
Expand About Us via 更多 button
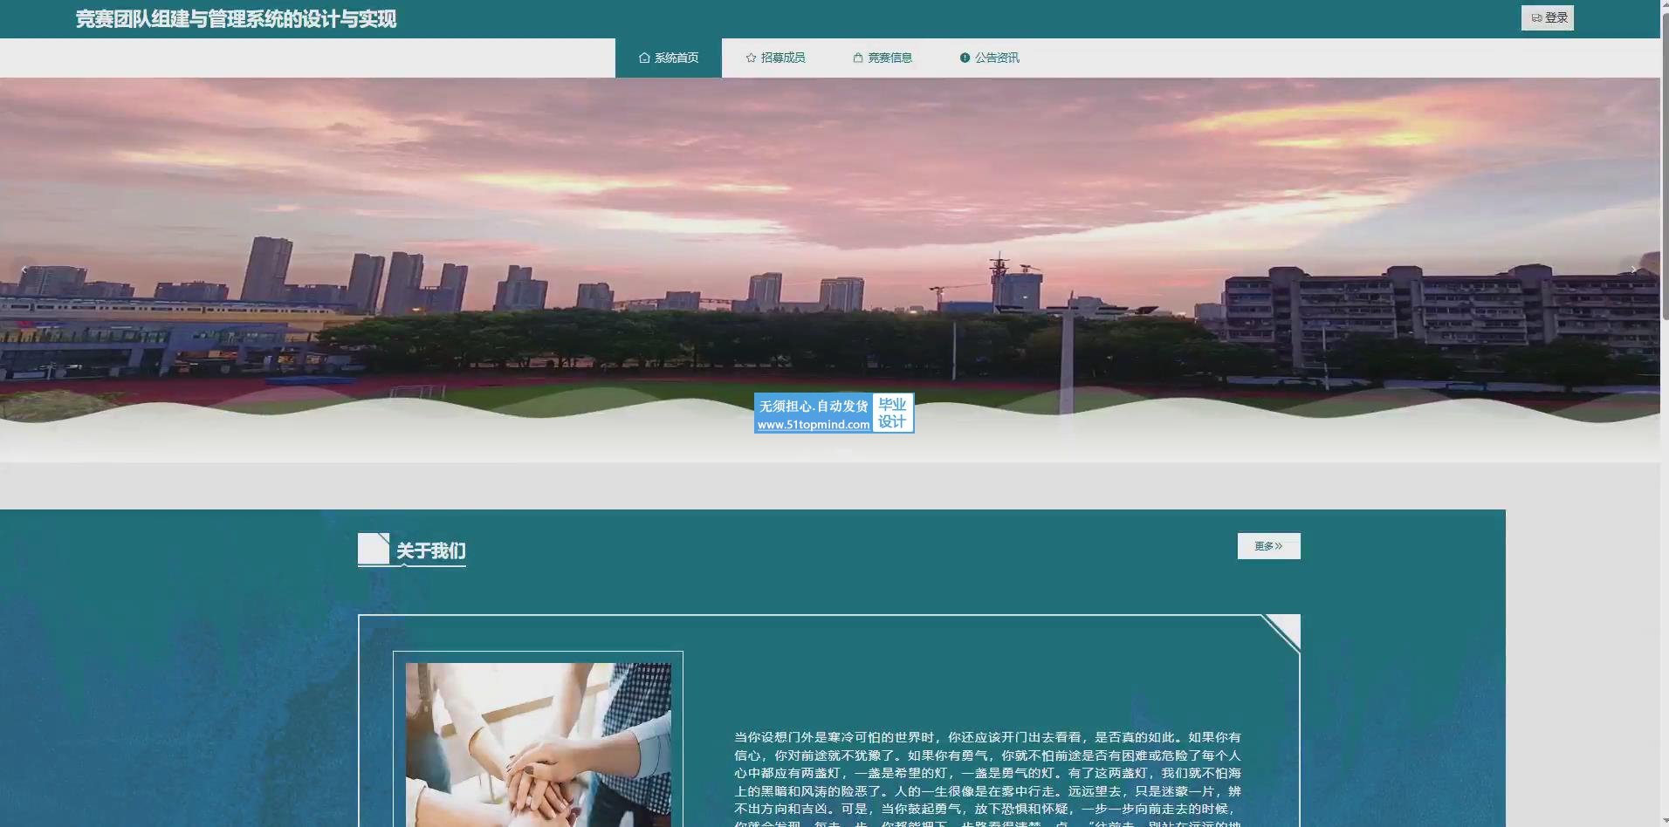pos(1268,546)
